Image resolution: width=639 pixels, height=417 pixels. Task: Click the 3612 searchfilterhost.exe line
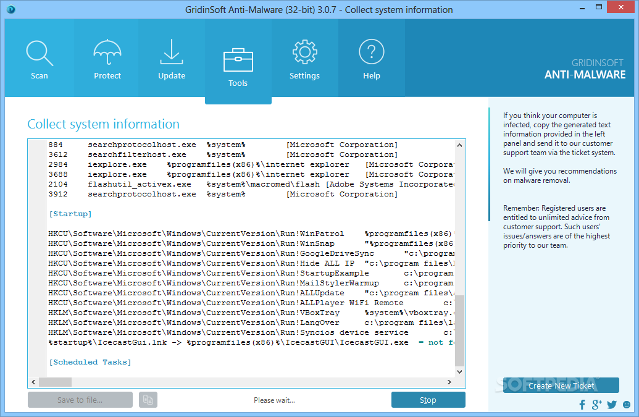point(223,154)
